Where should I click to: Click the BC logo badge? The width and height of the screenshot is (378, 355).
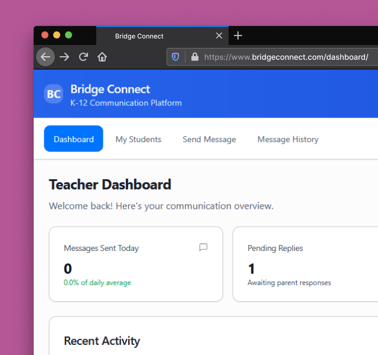click(x=54, y=94)
